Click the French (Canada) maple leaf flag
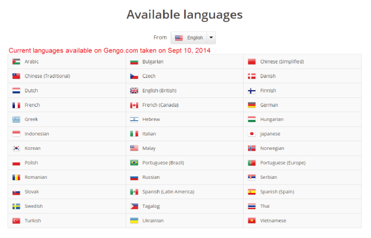This screenshot has width=371, height=238. pos(134,105)
